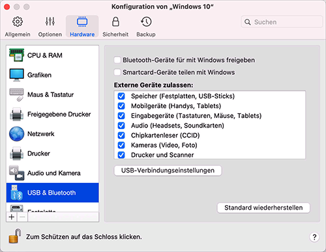
Task: Add a device with the plus button
Action: click(x=12, y=217)
